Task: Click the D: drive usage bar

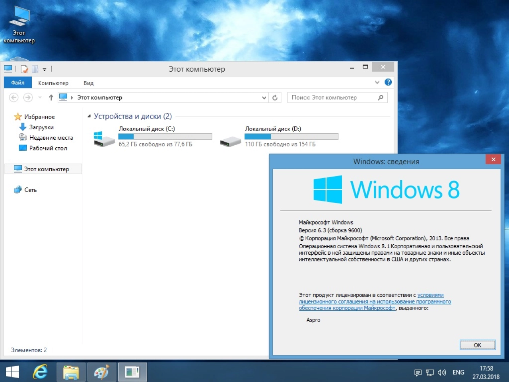Action: (291, 136)
